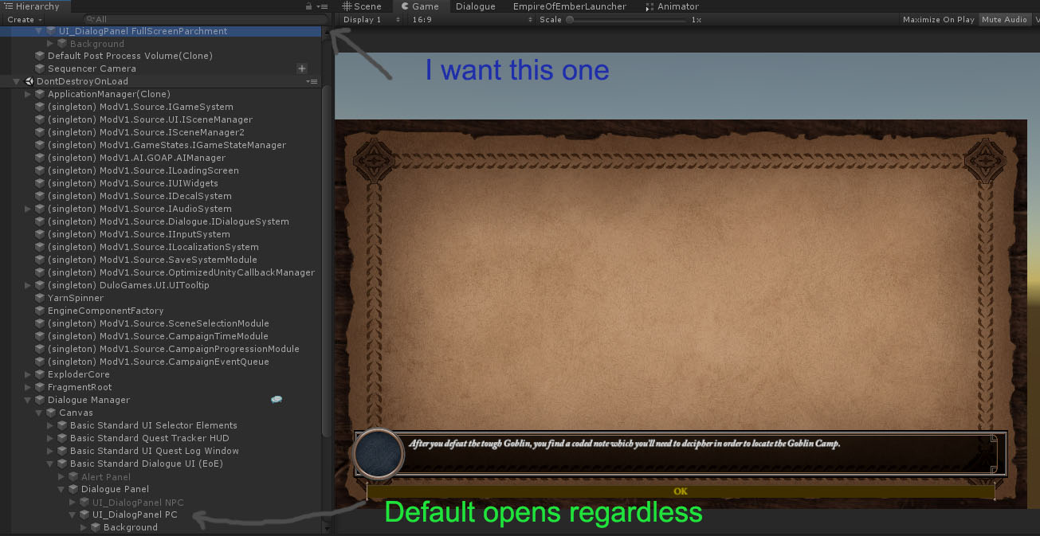Expand ApplicationManager(Clone)
The width and height of the screenshot is (1040, 536).
pyautogui.click(x=28, y=94)
